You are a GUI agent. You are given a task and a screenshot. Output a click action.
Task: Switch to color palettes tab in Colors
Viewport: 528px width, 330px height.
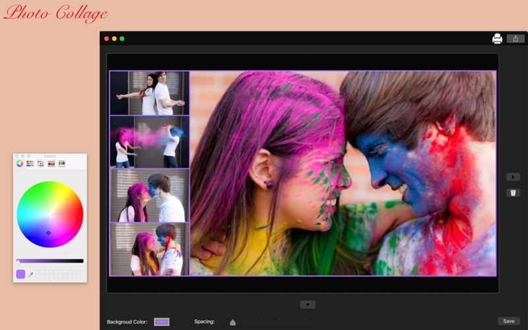tap(41, 163)
